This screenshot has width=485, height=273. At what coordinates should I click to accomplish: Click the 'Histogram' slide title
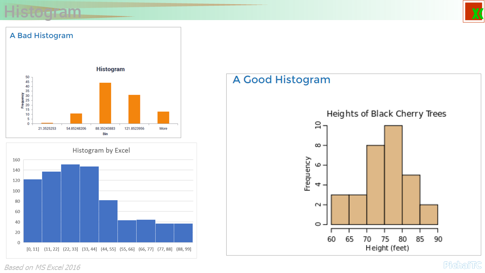(x=42, y=12)
